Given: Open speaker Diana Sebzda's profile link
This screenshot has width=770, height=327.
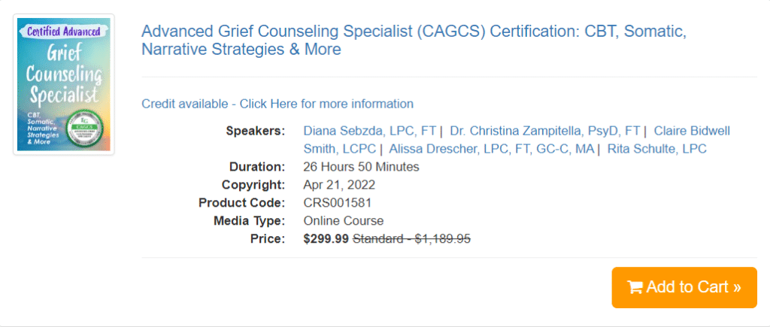Looking at the screenshot, I should click(368, 131).
